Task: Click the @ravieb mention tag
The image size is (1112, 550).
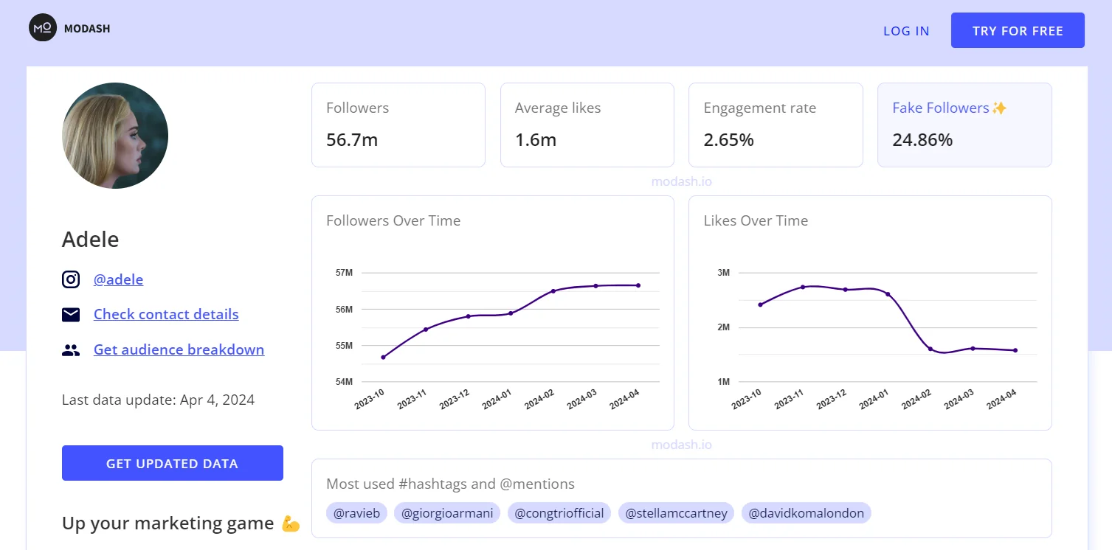Action: point(356,513)
